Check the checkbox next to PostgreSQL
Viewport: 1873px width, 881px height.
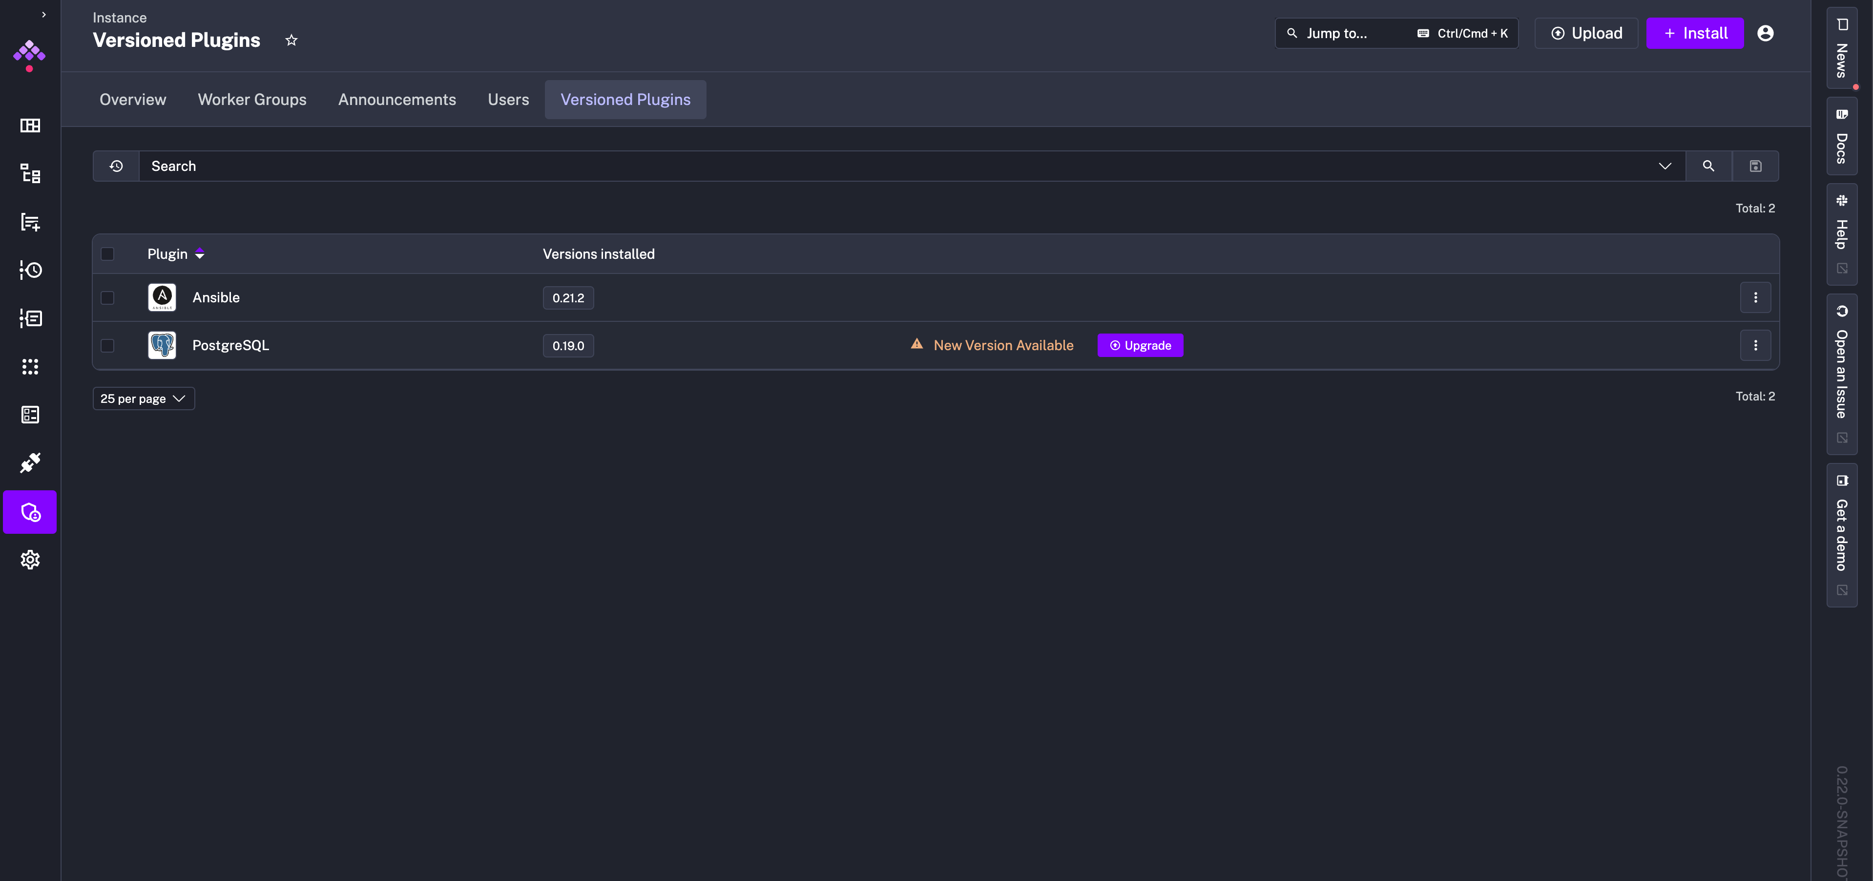[107, 346]
